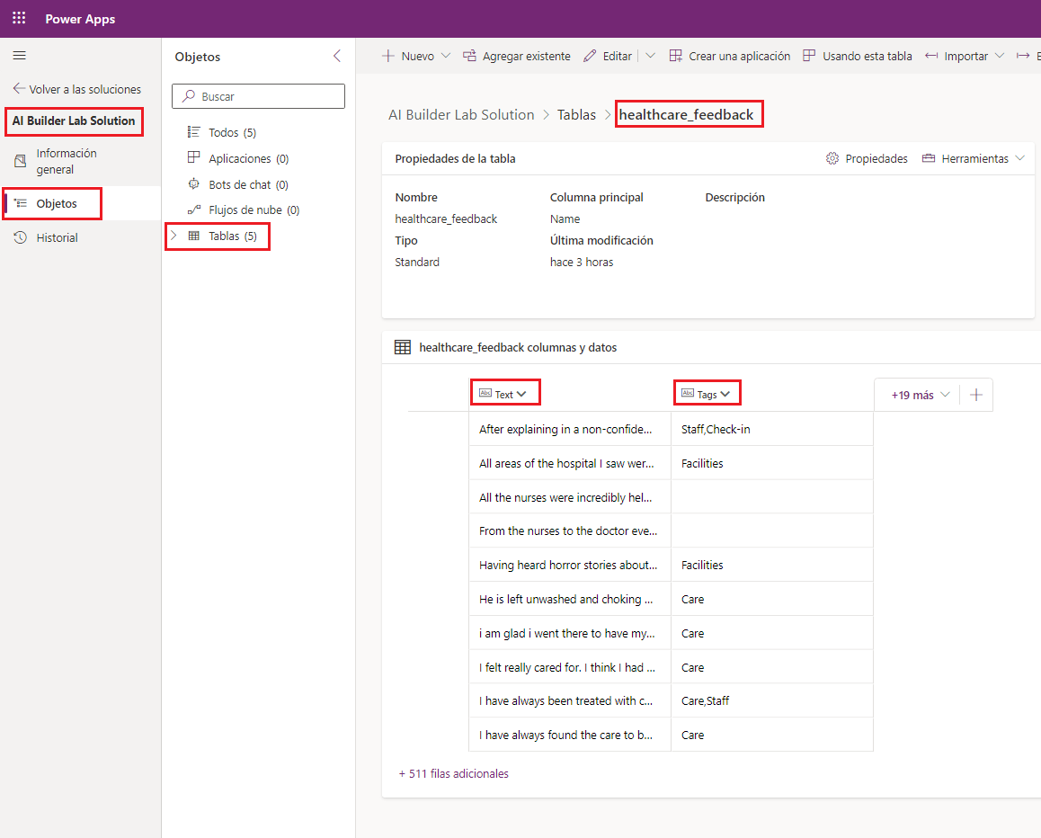This screenshot has height=838, width=1041.
Task: Go back via Volver a las soluciones
Action: 77,89
